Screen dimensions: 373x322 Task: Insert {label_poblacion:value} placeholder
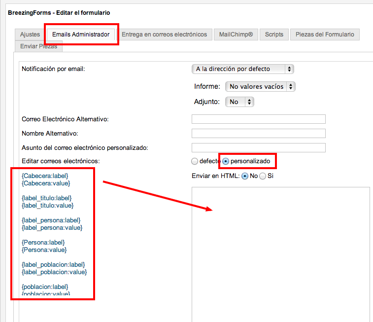click(x=54, y=272)
